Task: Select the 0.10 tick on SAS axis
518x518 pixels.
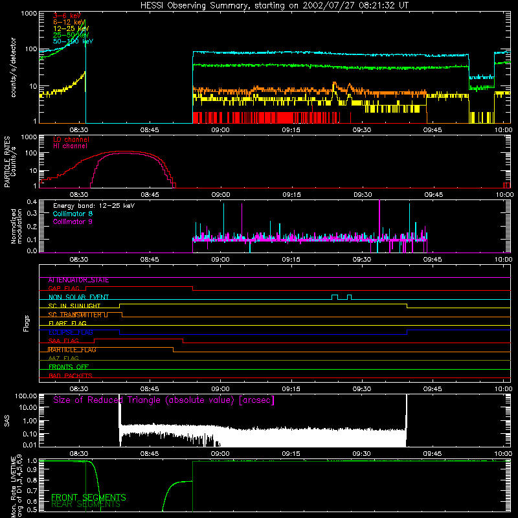Action: 29,434
